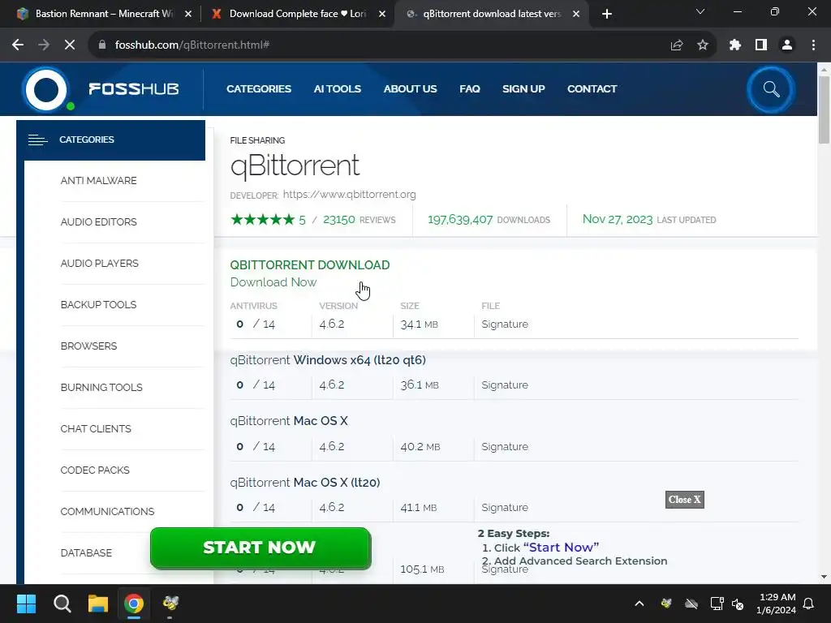Open ABOUT US in the navigation
Image resolution: width=831 pixels, height=623 pixels.
click(x=410, y=89)
